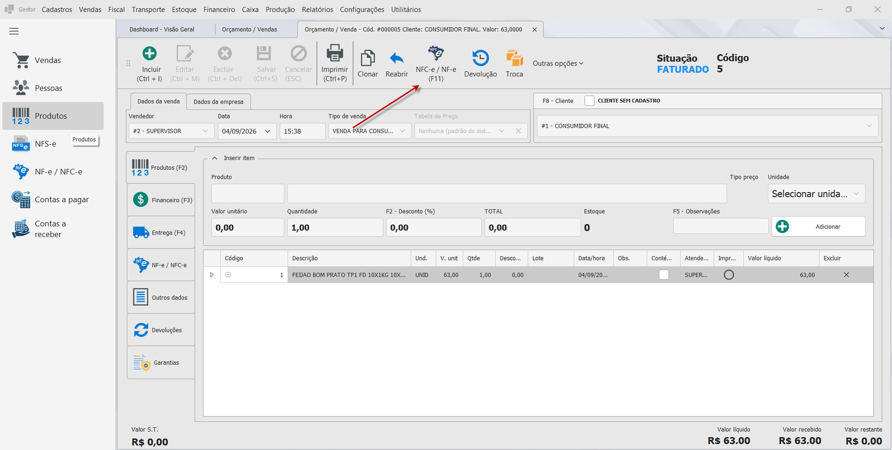This screenshot has height=450, width=892.
Task: Select the Impr. radio circle in the FEIJAO row
Action: [729, 275]
